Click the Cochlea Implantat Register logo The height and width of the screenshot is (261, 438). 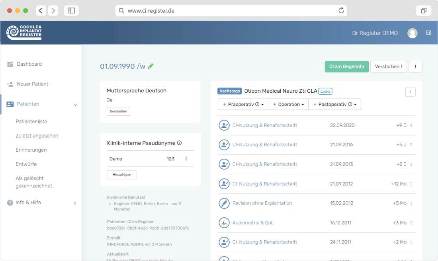[x=24, y=33]
